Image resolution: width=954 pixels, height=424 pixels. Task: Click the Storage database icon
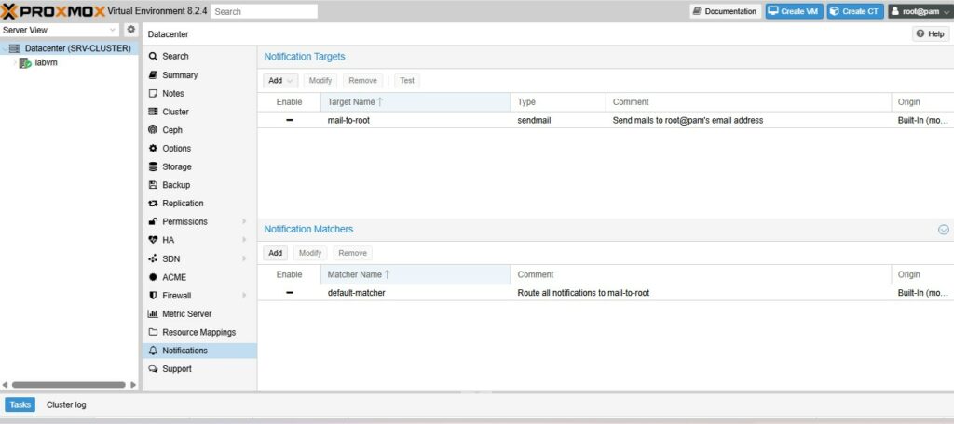coord(153,166)
